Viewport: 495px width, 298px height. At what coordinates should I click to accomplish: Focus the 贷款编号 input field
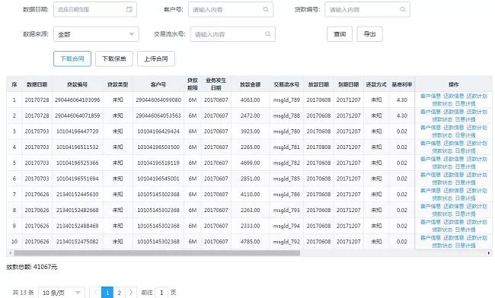368,9
